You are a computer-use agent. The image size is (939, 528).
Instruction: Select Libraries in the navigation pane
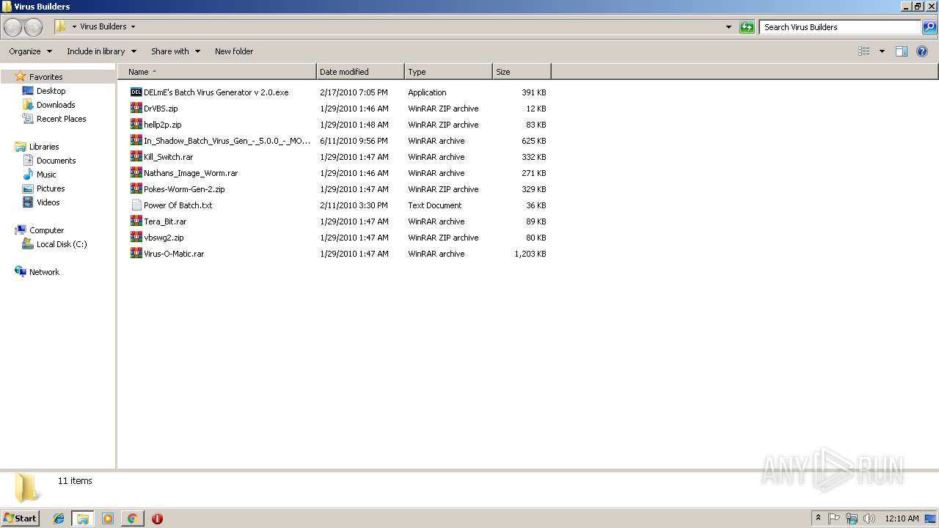point(44,147)
